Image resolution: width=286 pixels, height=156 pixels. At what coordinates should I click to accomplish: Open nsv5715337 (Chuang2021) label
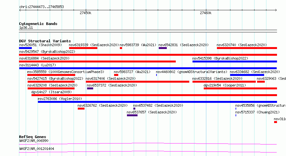[257, 112]
